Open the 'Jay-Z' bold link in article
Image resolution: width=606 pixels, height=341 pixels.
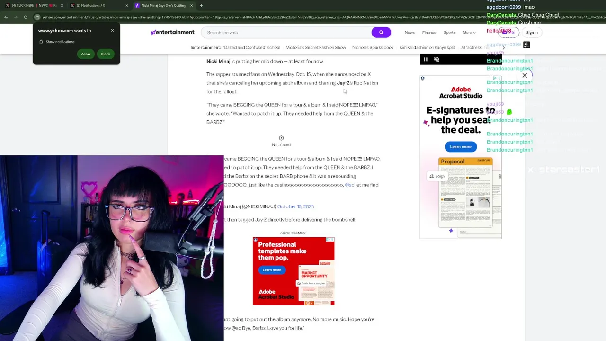[x=343, y=83]
